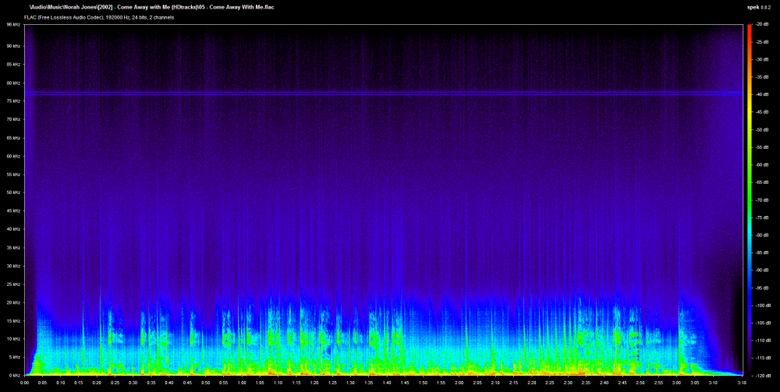Click the 20 kHz frequency axis label
Viewport: 780px width, 392px height.
[x=13, y=302]
